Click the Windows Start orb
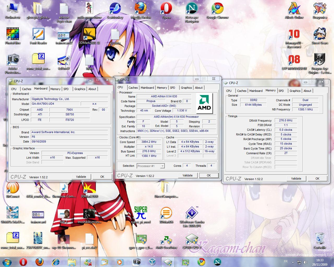334x267 pixels. coord(7,262)
